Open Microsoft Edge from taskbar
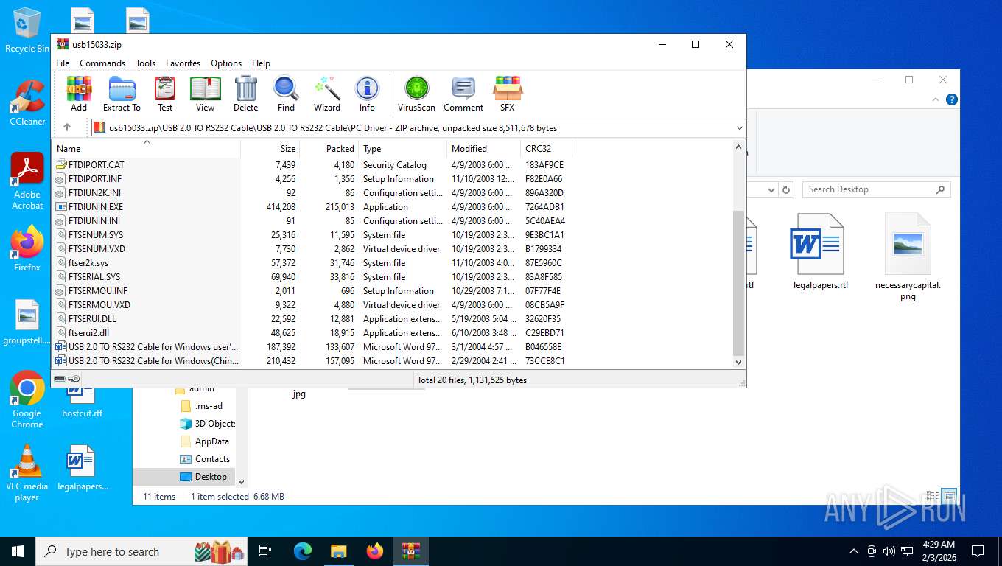Image resolution: width=1002 pixels, height=566 pixels. point(303,551)
